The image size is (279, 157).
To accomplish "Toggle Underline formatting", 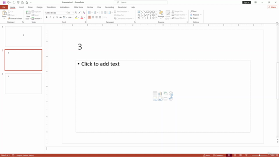I will [53, 17].
